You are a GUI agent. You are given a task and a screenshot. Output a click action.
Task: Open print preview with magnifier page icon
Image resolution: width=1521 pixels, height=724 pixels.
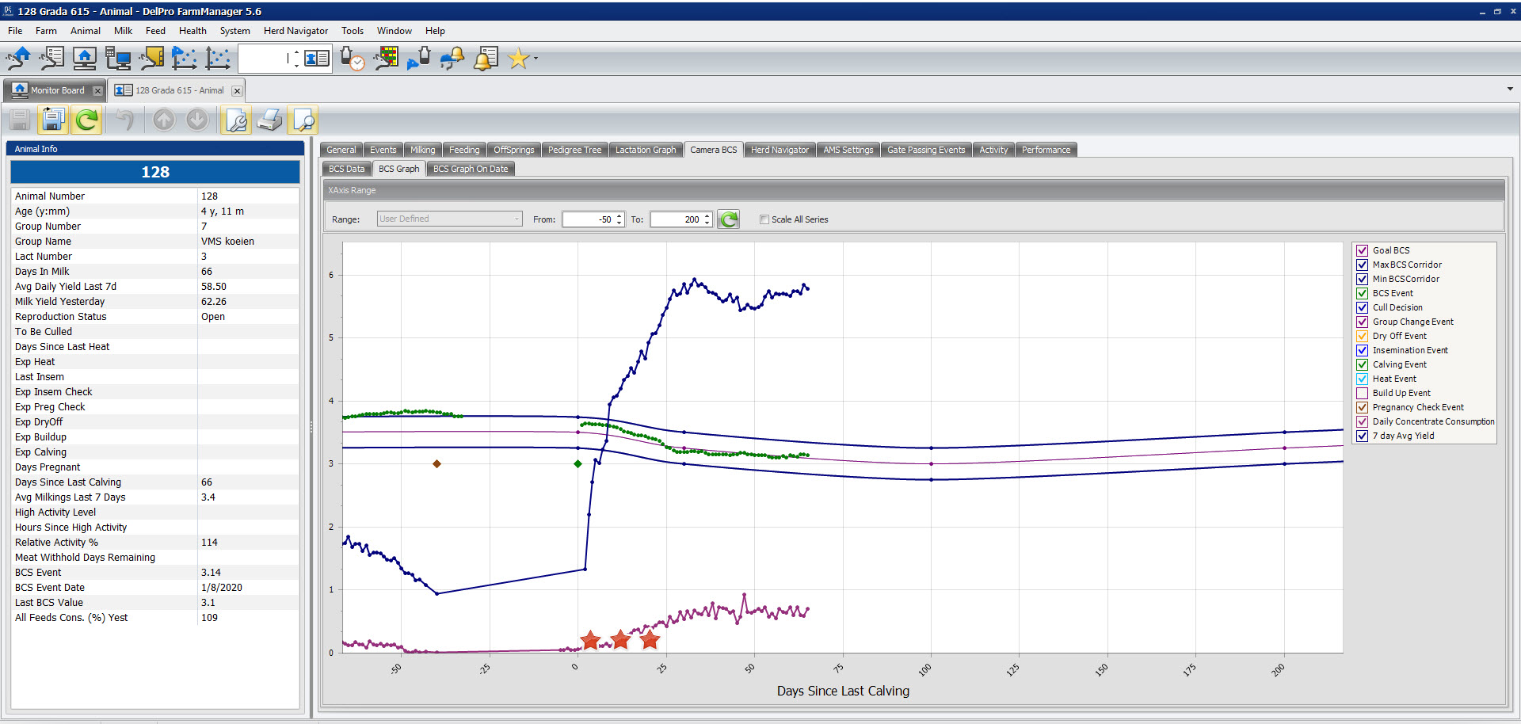click(x=303, y=120)
